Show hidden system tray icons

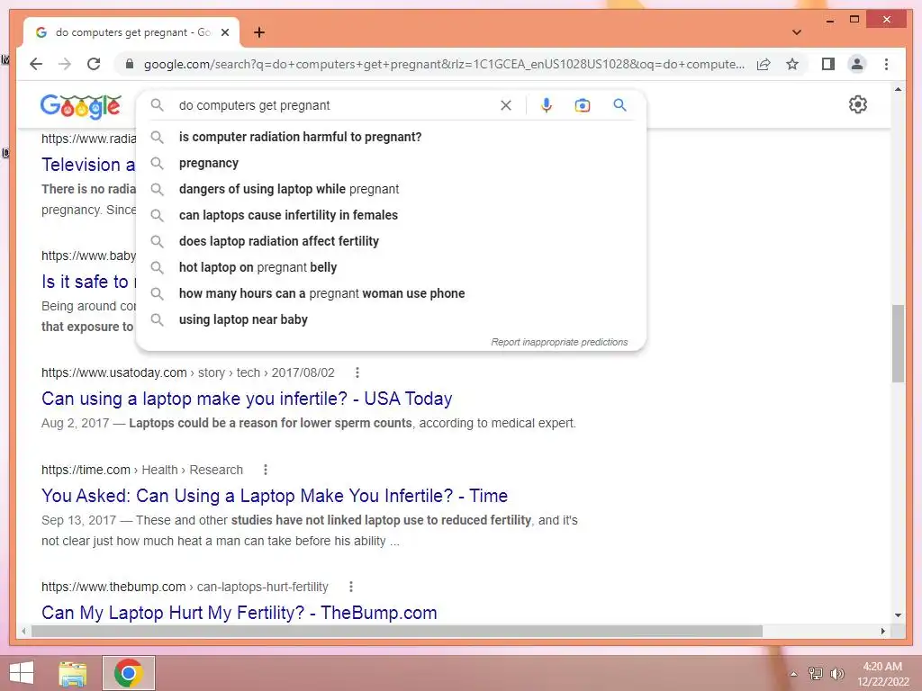pos(793,674)
